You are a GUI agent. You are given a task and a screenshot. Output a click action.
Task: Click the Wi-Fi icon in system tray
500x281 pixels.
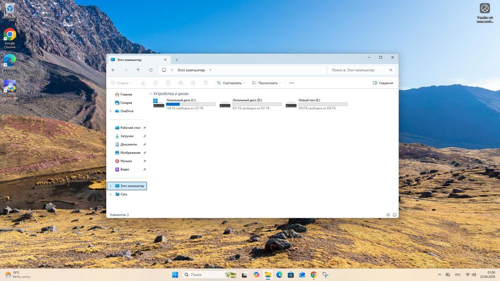point(467,275)
